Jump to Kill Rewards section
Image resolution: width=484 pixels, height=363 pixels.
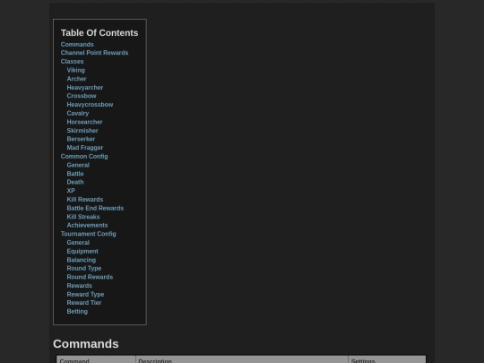point(85,199)
